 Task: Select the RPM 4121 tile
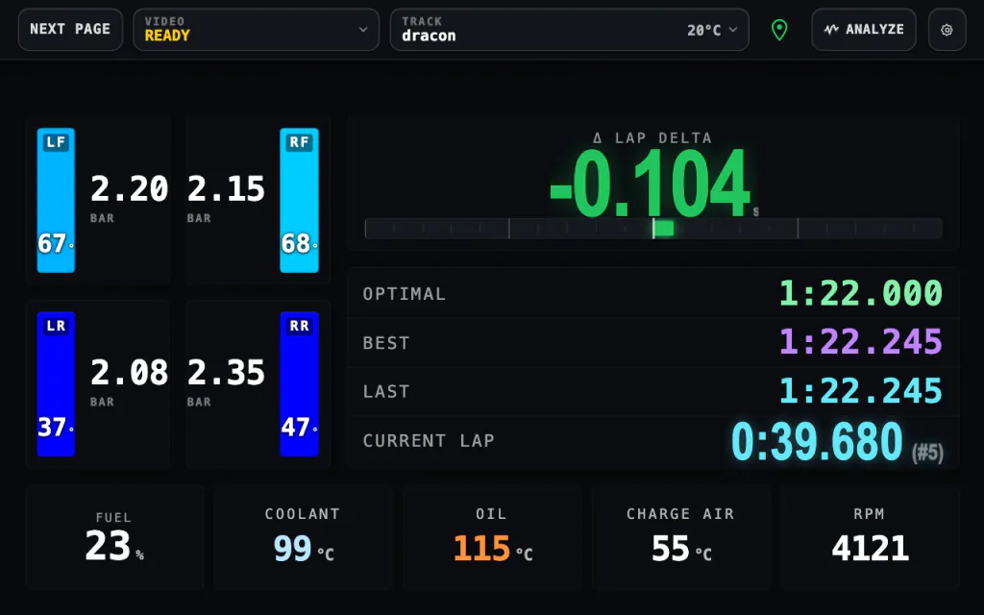[x=870, y=537]
